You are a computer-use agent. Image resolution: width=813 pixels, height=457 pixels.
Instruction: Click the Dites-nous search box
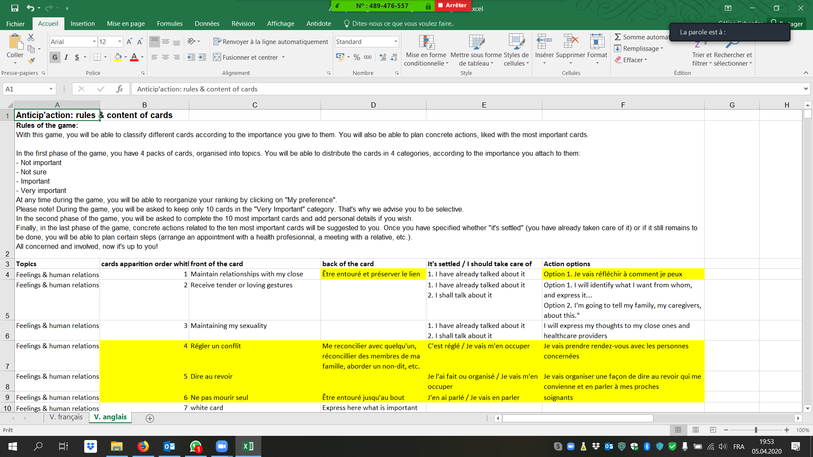pos(399,24)
